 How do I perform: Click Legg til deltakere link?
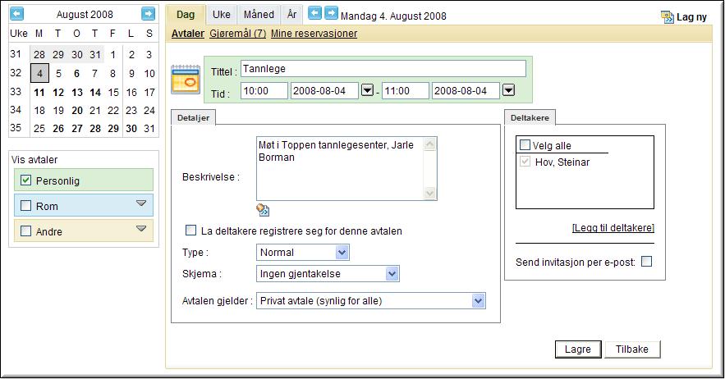point(613,228)
